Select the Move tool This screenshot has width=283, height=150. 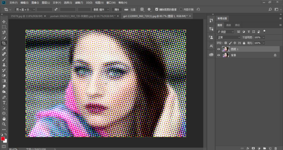(4, 22)
